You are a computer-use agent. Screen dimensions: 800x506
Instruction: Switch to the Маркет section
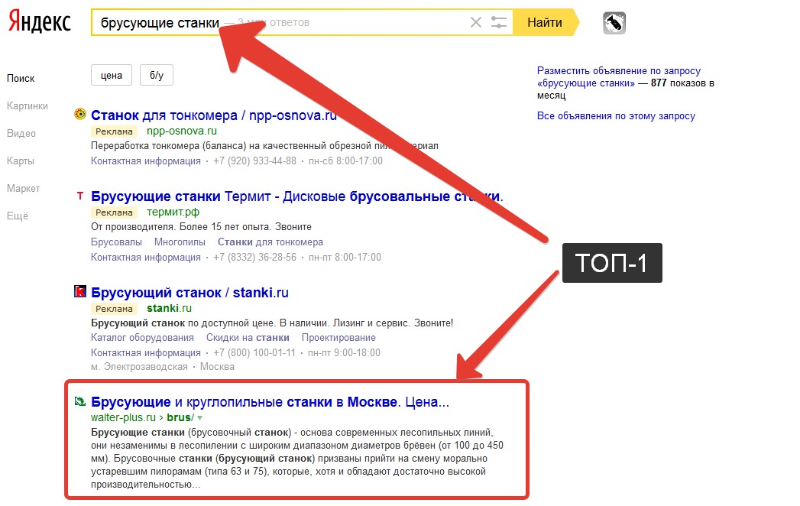pyautogui.click(x=23, y=188)
